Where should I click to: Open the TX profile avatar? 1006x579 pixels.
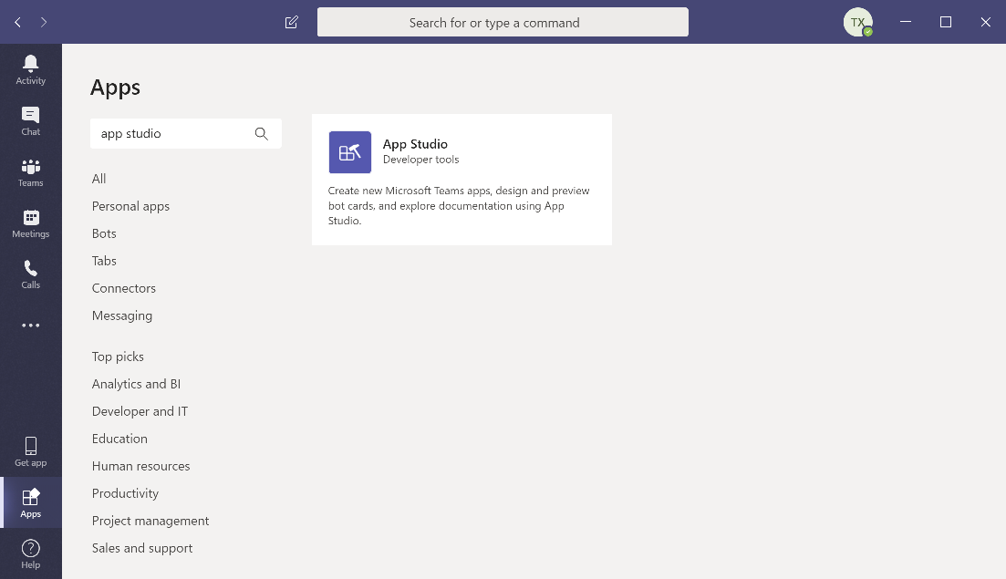pyautogui.click(x=858, y=23)
